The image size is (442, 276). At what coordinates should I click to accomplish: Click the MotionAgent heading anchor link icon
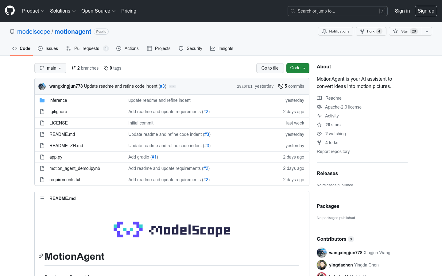[x=41, y=256]
